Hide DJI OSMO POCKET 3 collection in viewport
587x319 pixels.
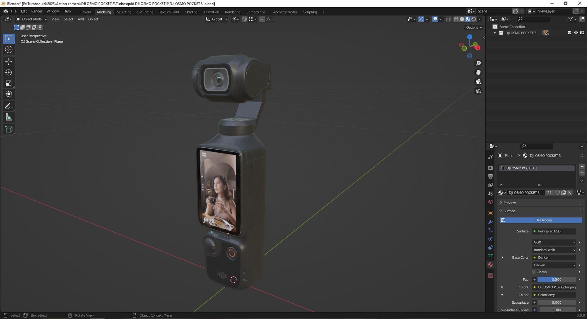[576, 33]
